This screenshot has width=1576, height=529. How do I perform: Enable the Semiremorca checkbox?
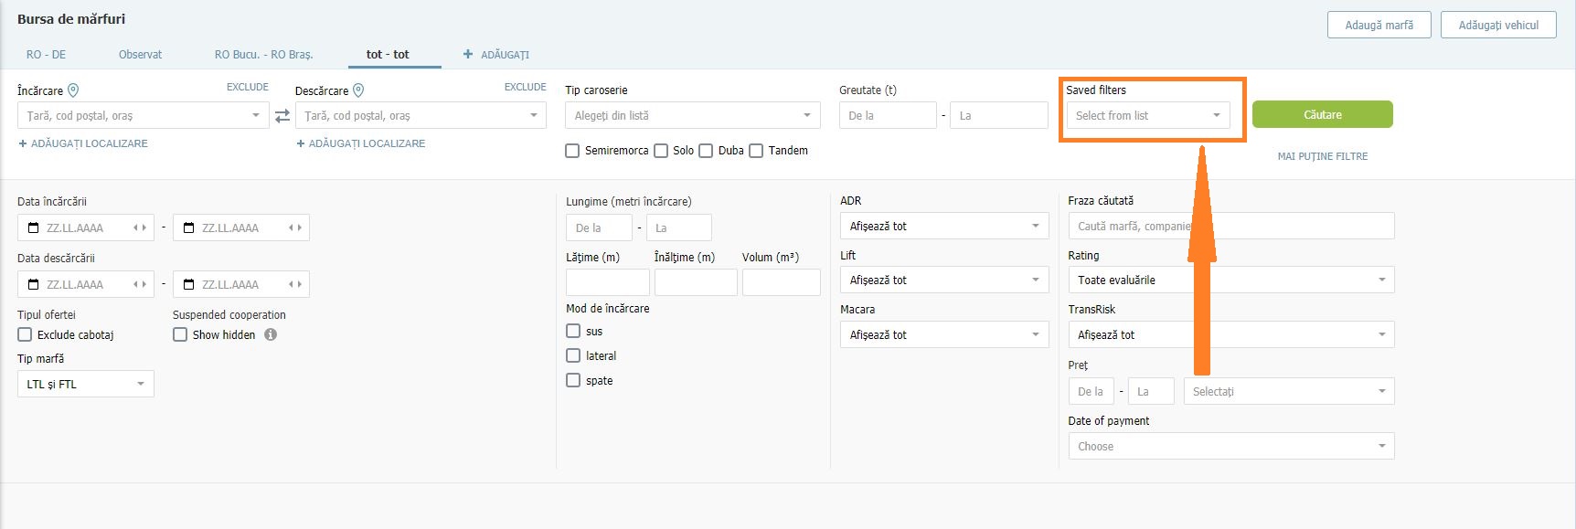(573, 151)
